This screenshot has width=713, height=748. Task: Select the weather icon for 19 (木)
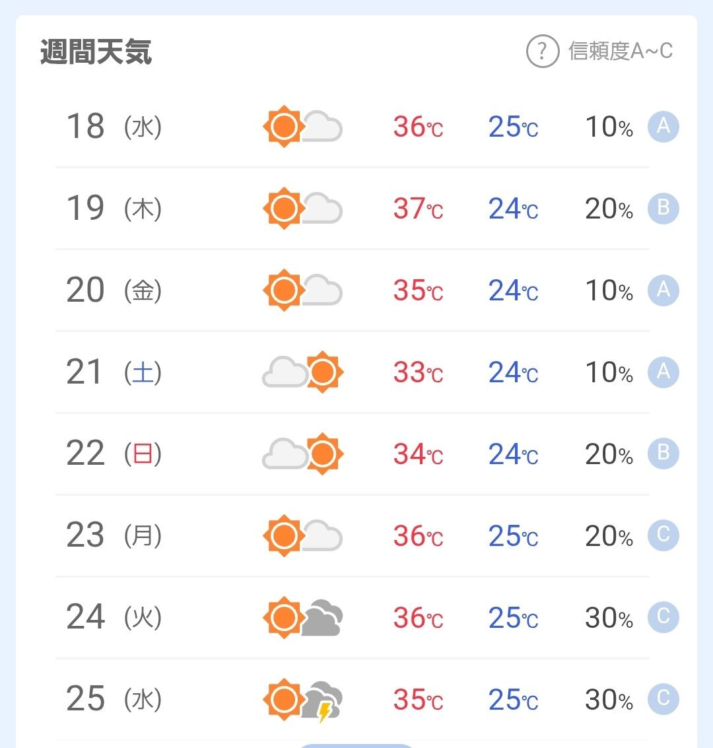coord(302,209)
